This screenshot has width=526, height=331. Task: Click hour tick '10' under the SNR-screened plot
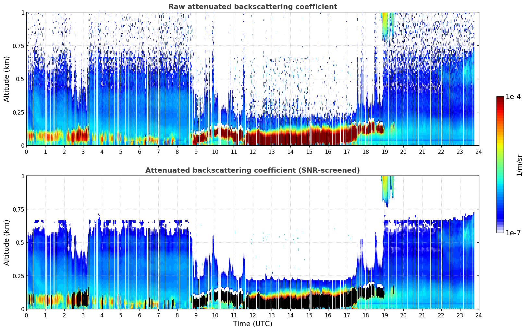215,315
